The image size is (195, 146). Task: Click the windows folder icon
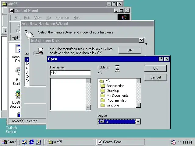pyautogui.click(x=103, y=105)
